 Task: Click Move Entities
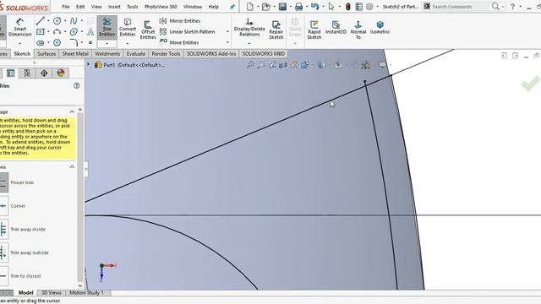179,42
